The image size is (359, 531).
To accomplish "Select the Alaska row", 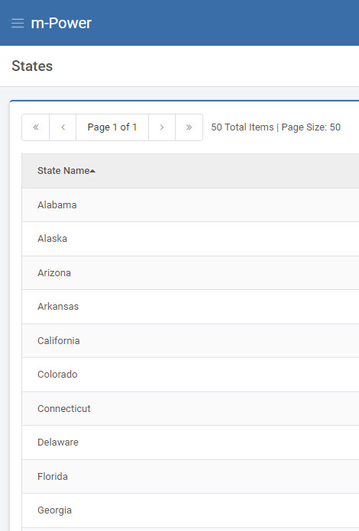I will pos(190,239).
